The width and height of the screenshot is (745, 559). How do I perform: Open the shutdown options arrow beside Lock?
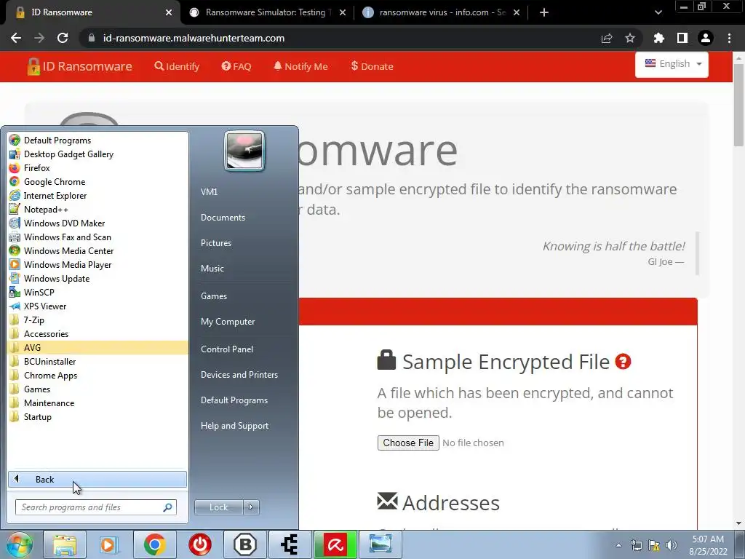(251, 507)
